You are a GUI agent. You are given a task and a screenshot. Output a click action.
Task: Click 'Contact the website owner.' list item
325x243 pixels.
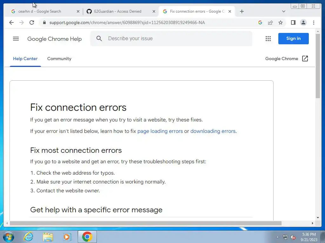68,191
